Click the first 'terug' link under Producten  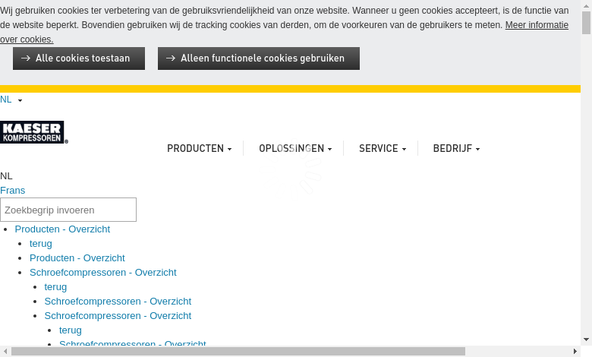[41, 244]
